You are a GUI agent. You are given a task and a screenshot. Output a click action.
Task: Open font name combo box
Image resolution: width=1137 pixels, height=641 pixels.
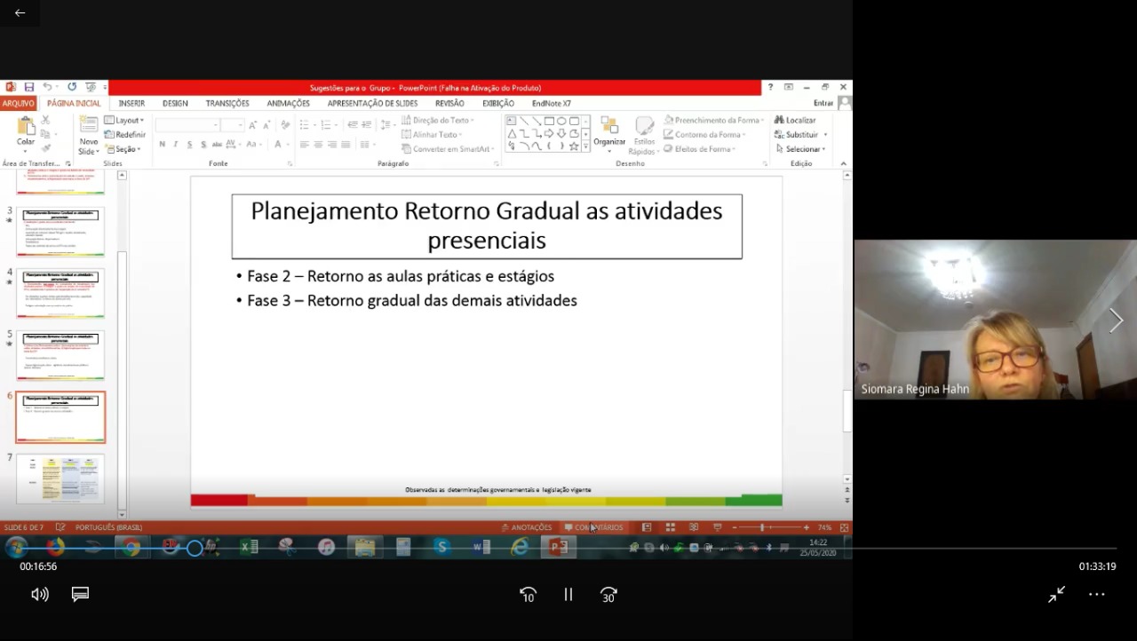187,125
